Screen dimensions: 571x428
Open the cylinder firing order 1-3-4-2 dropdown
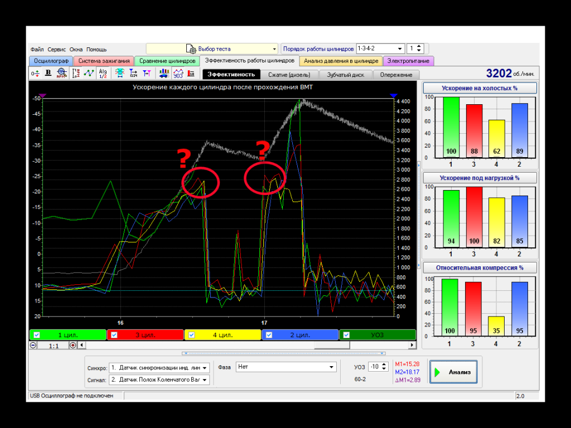(380, 49)
